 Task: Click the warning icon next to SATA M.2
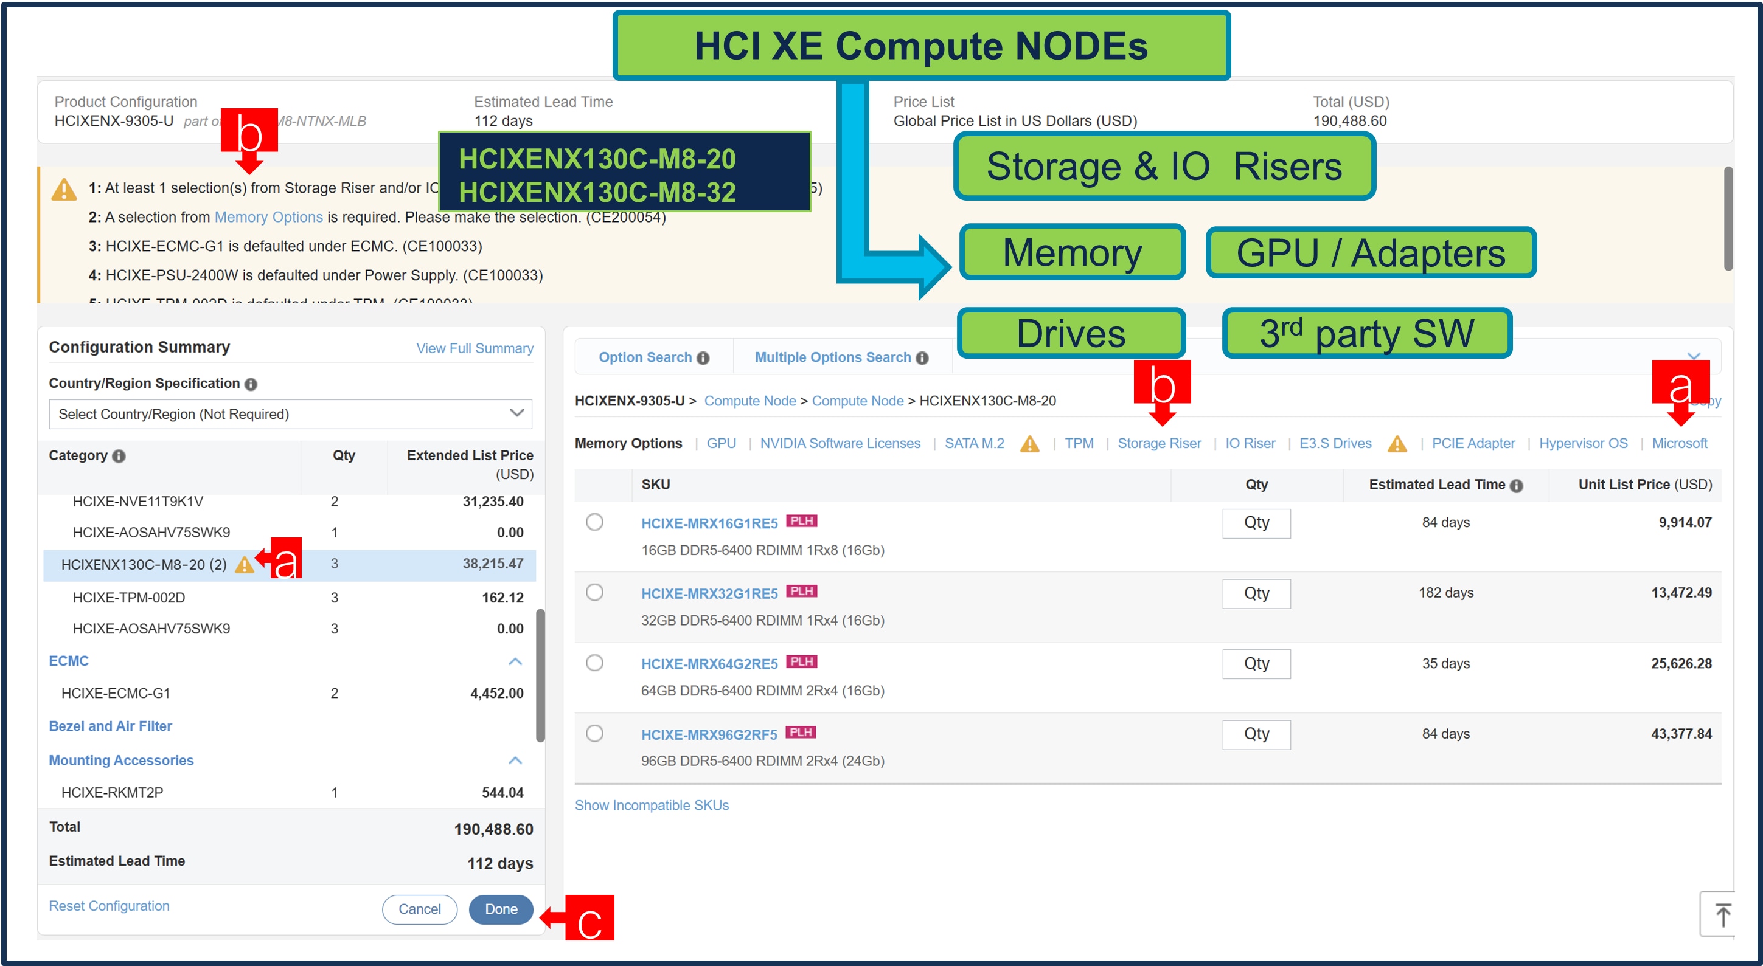click(1029, 443)
